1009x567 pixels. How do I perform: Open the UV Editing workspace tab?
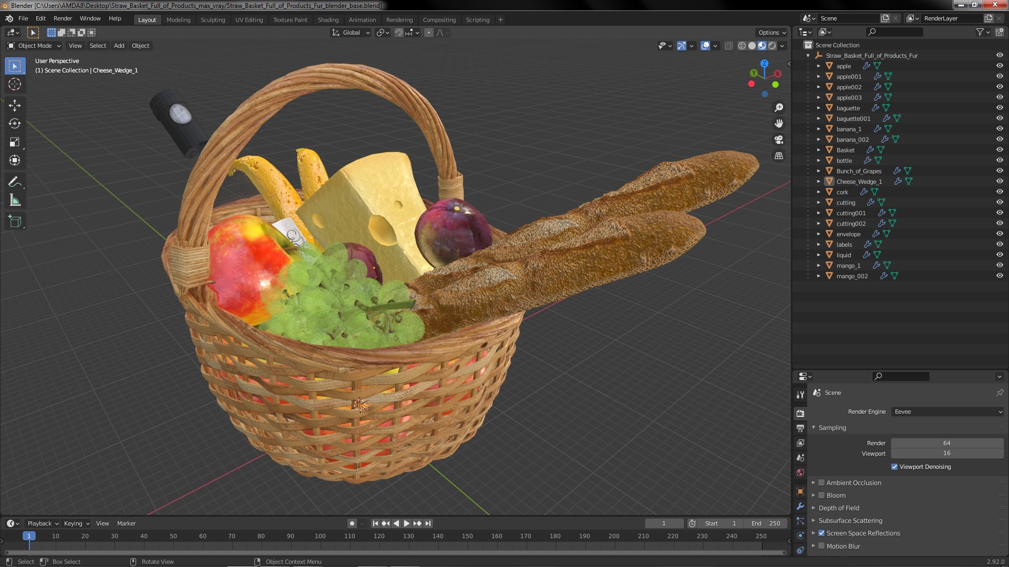249,19
